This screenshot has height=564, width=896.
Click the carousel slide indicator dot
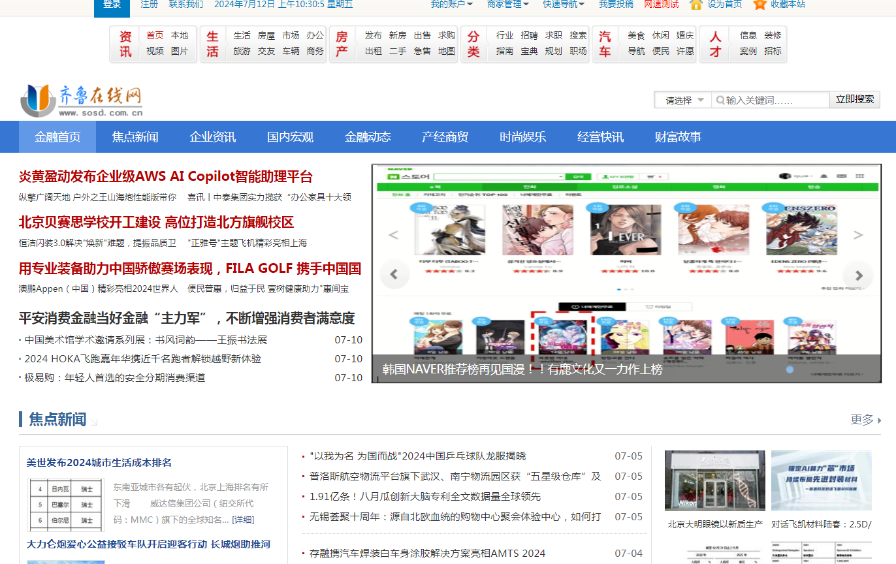[x=790, y=369]
